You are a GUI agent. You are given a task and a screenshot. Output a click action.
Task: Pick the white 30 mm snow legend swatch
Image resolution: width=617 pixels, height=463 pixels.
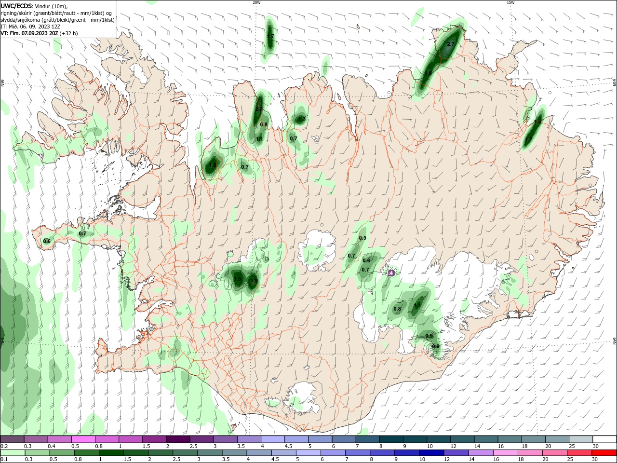(x=604, y=439)
